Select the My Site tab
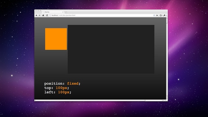The height and width of the screenshot is (117, 208). click(x=53, y=12)
